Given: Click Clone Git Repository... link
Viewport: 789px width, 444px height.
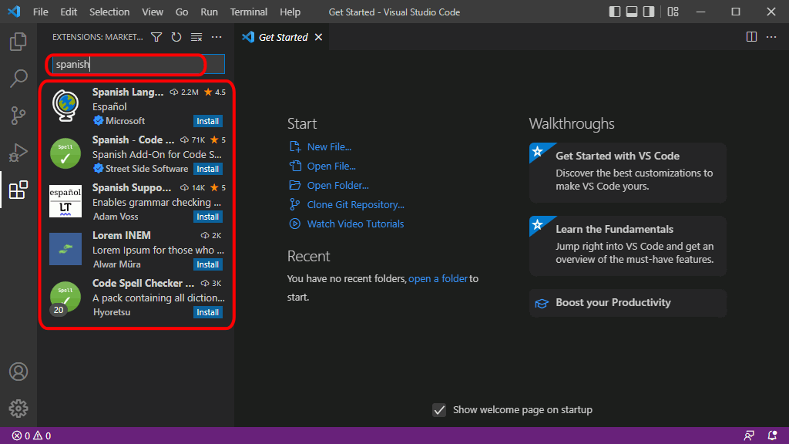Looking at the screenshot, I should point(355,204).
